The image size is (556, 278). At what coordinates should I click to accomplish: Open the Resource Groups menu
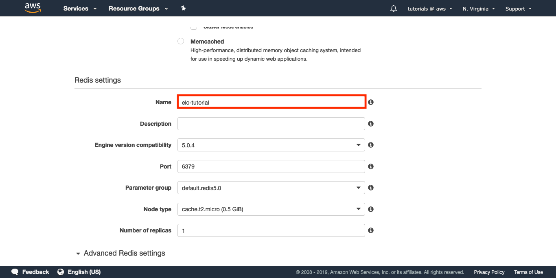pos(138,9)
